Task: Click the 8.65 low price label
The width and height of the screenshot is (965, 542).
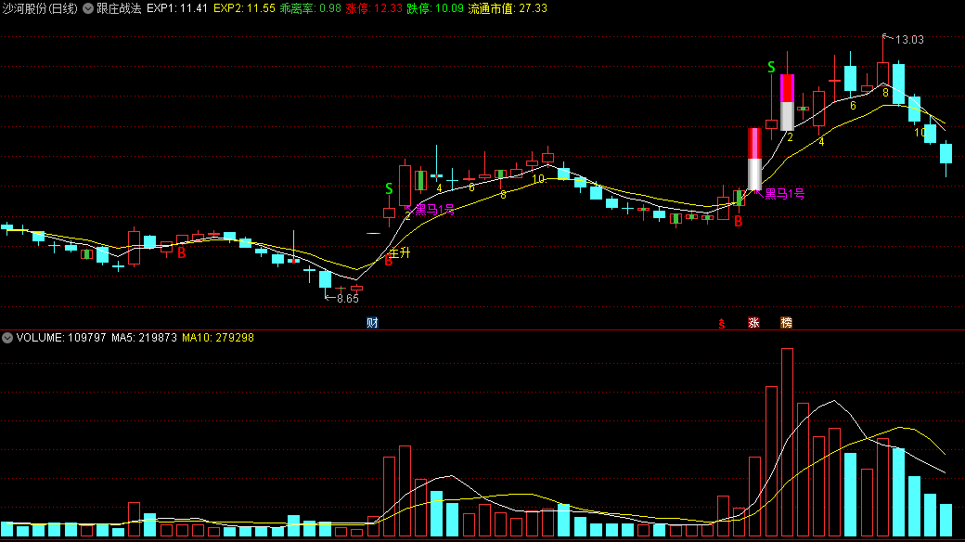Action: point(348,299)
